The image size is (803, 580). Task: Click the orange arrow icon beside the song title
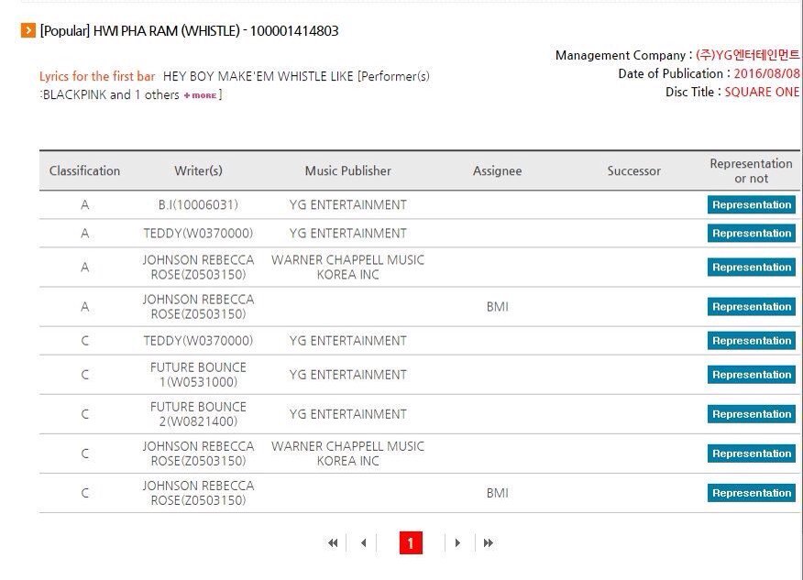pyautogui.click(x=28, y=31)
